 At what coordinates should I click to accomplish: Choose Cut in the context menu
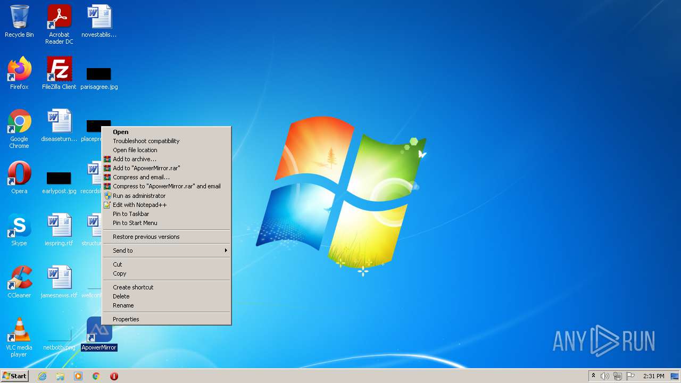(x=167, y=264)
